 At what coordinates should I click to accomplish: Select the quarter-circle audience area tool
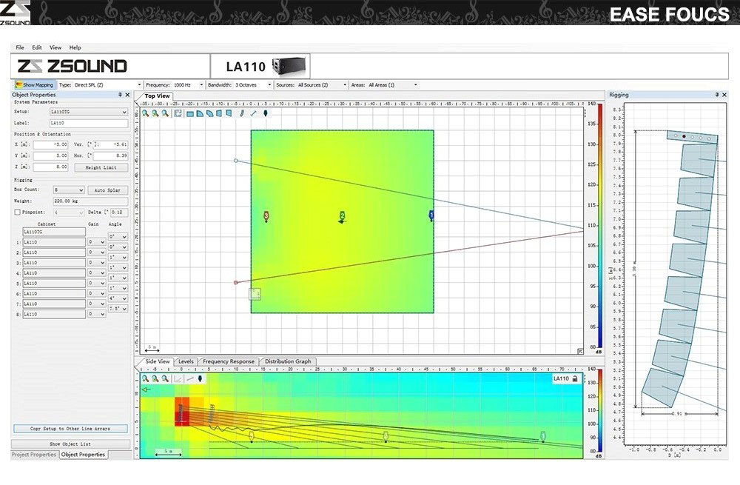[200, 113]
